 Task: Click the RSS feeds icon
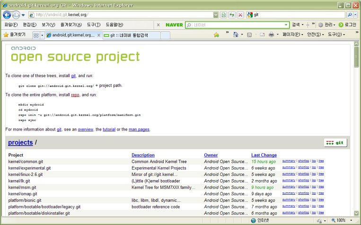tap(249, 35)
